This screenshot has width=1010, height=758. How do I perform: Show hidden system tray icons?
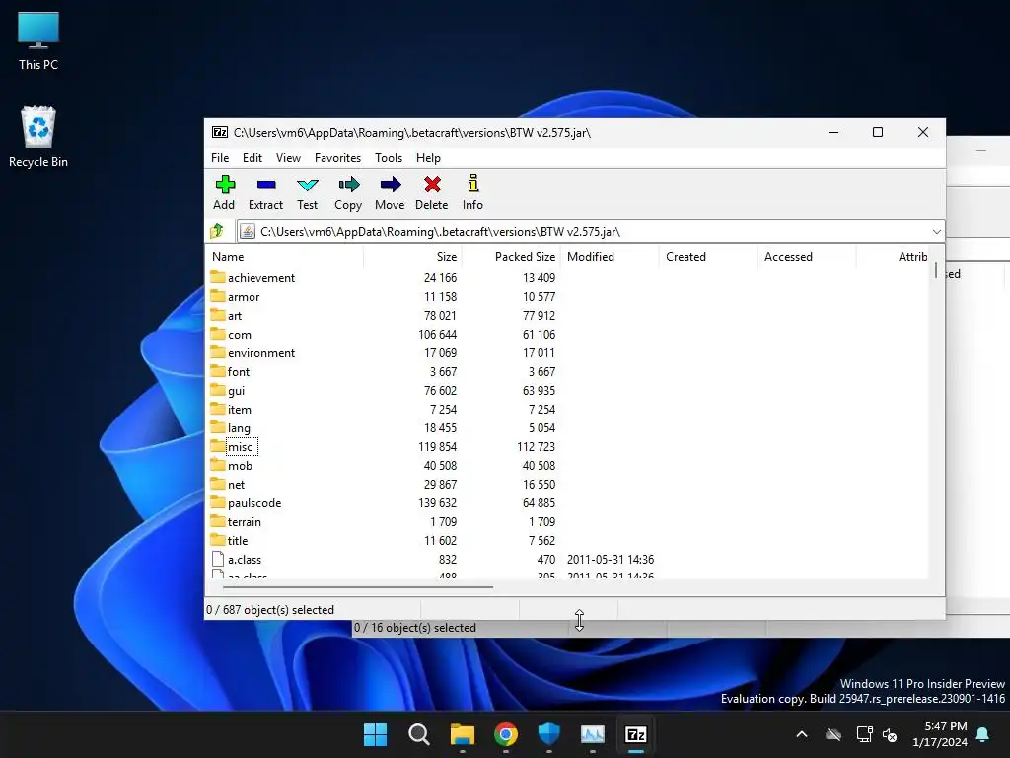click(x=801, y=734)
